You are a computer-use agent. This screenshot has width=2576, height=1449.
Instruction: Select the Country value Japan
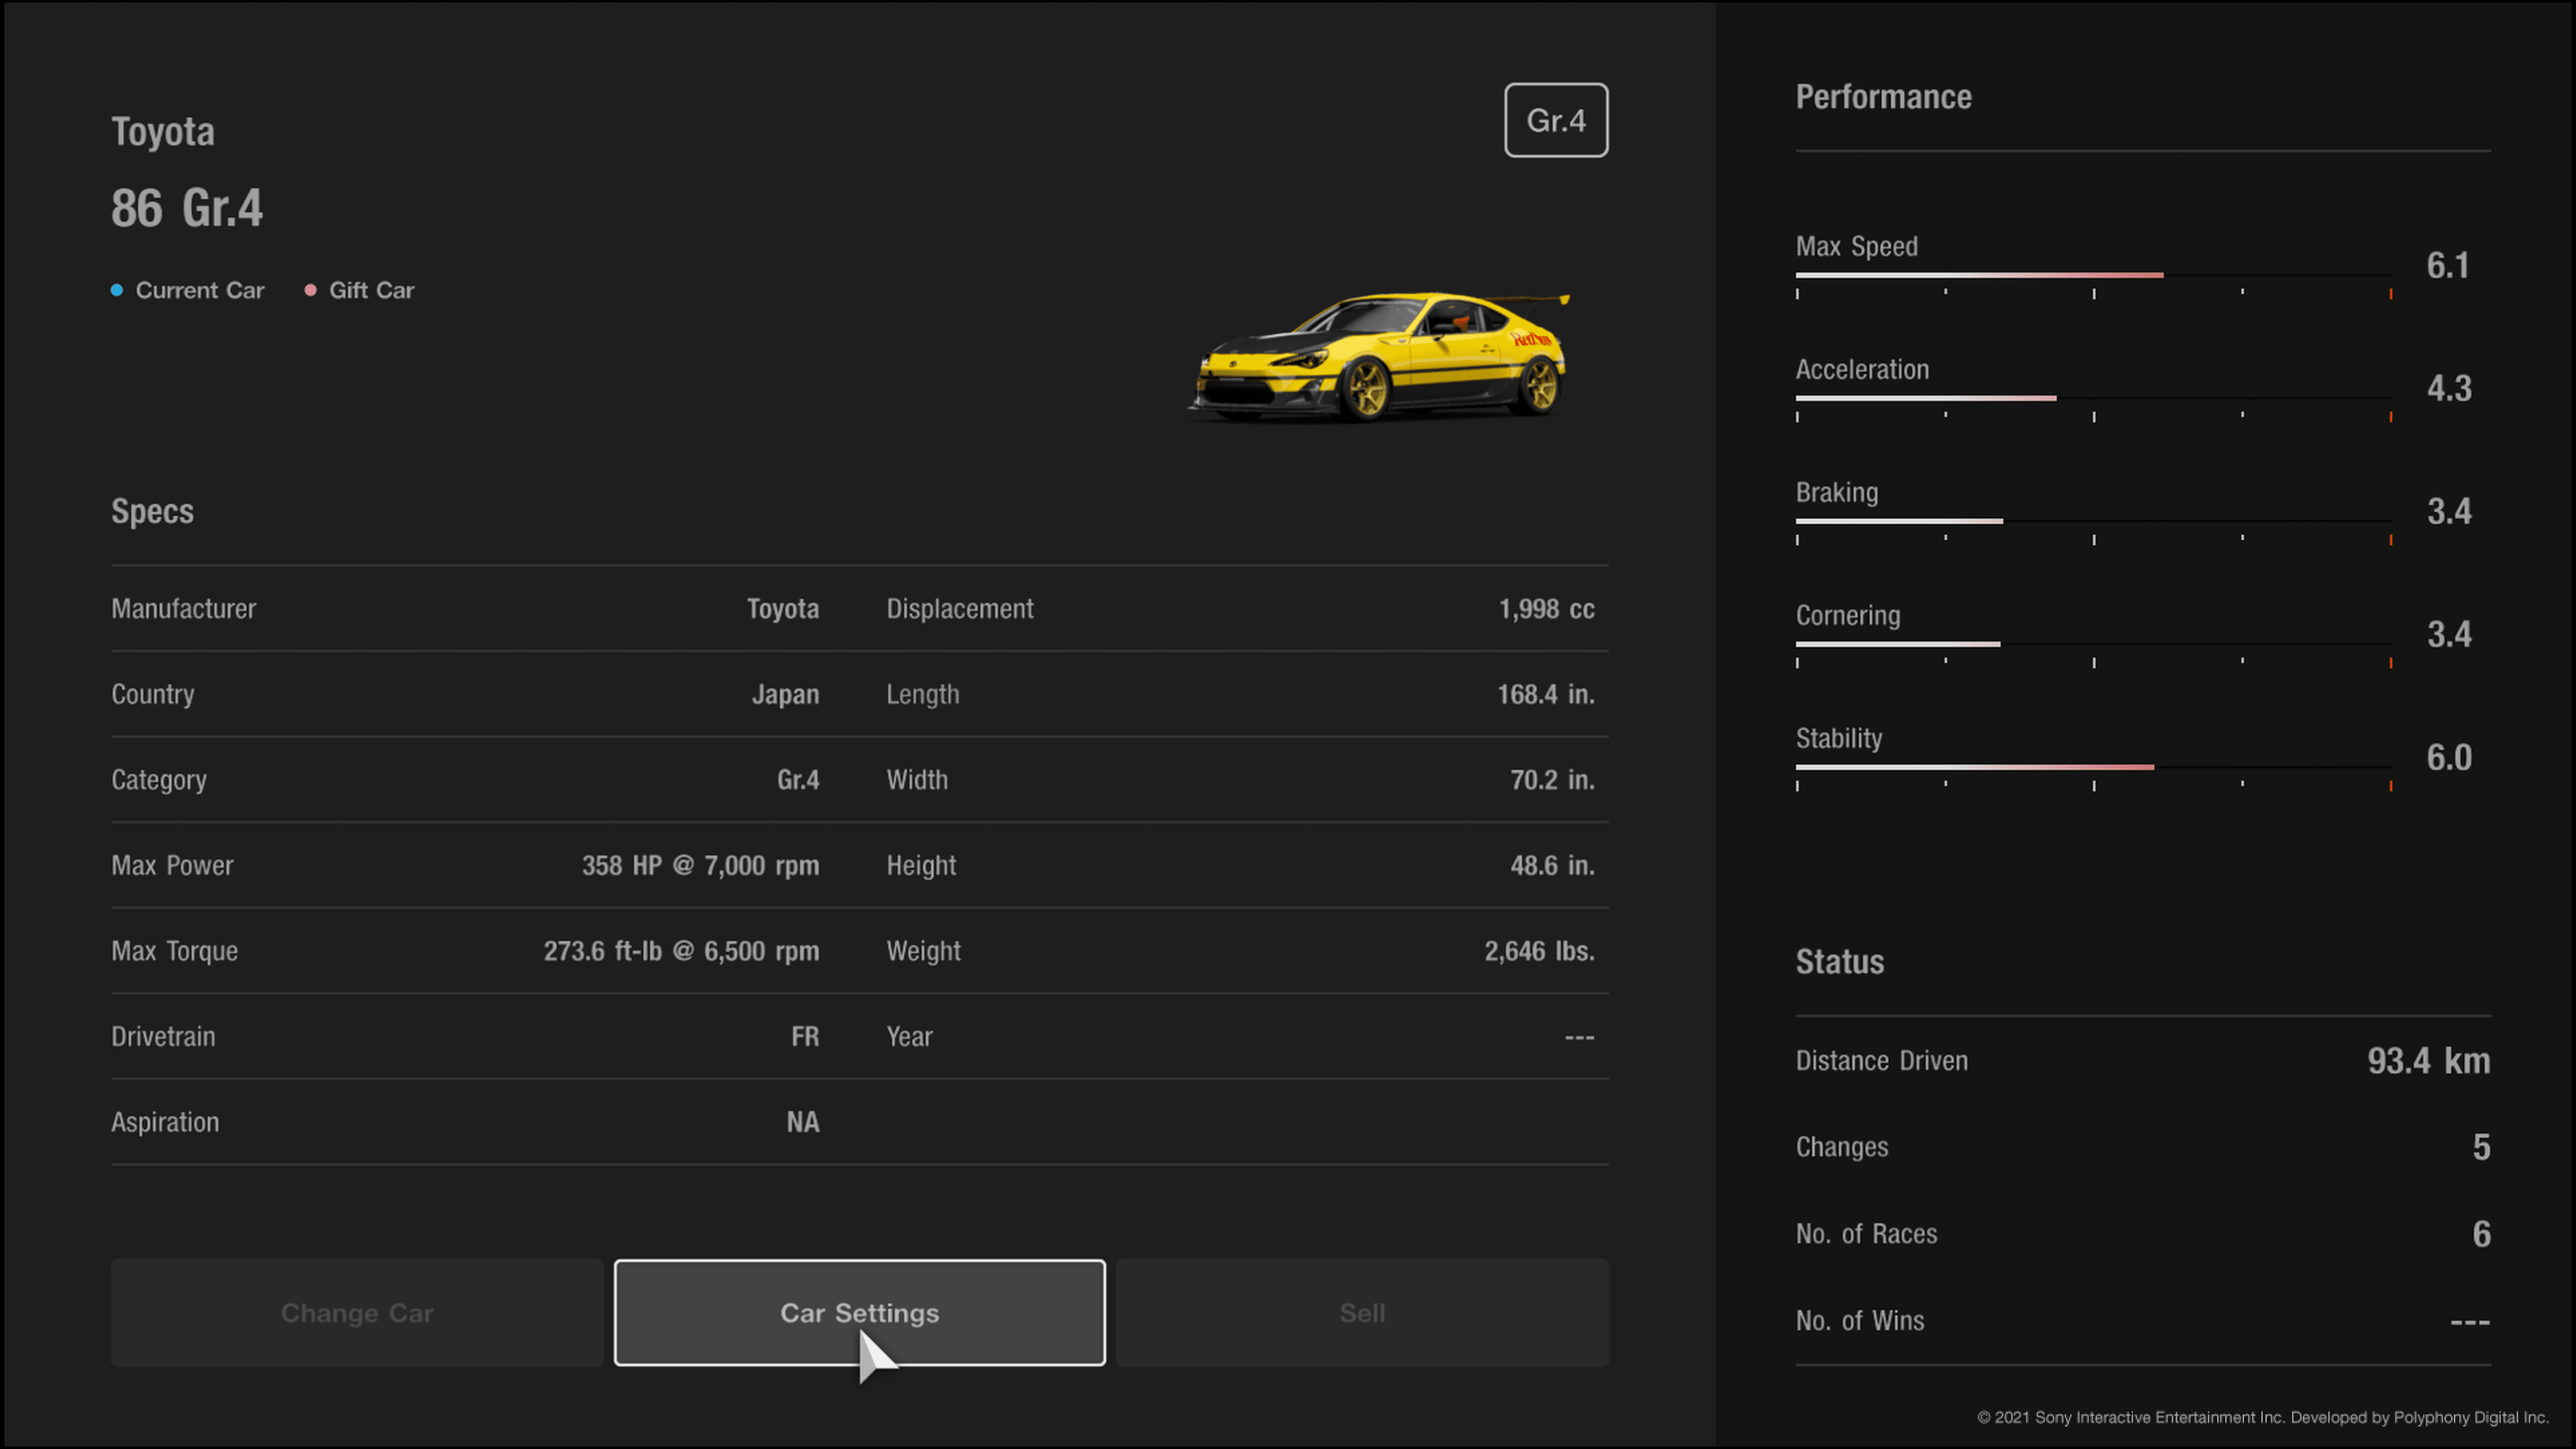tap(785, 694)
